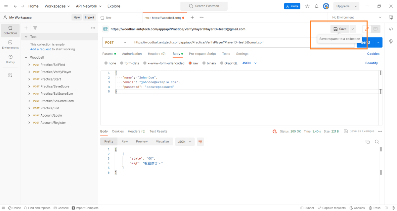Screen dimensions: 397x211
Task: Click the Save request button
Action: 340,29
